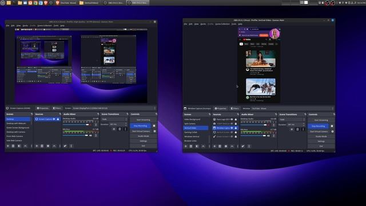366x206 pixels.
Task: Open advanced audio properties in Desktop-scene OBS window
Action: 65,146
